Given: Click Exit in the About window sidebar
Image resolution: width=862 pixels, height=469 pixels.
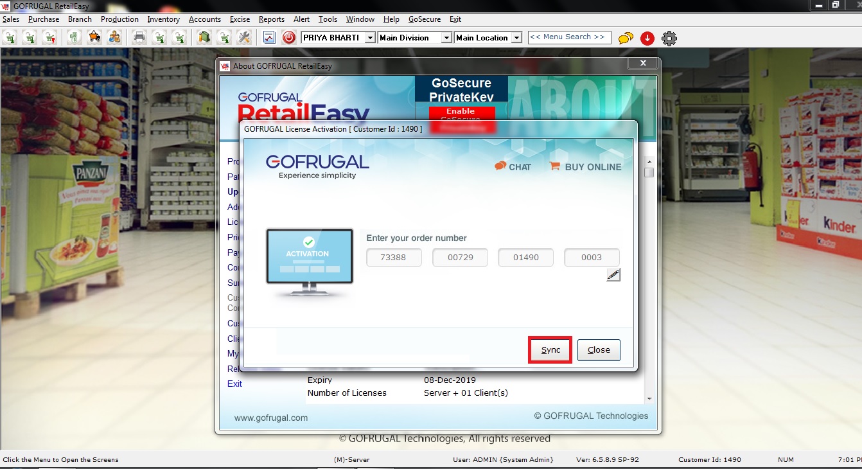Looking at the screenshot, I should (x=234, y=384).
